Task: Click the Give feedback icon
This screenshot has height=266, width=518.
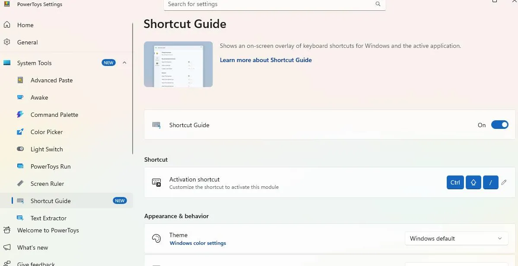Action: click(x=6, y=264)
